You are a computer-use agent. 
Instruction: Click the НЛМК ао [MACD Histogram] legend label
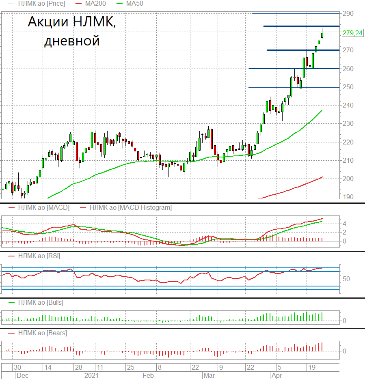pyautogui.click(x=131, y=208)
